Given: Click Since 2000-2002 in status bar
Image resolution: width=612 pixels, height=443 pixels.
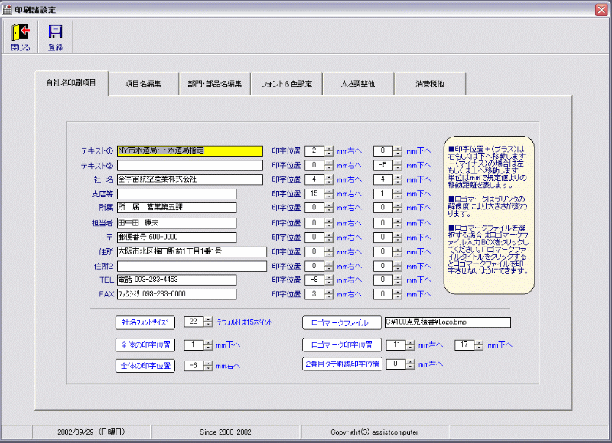Looking at the screenshot, I should pos(225,432).
